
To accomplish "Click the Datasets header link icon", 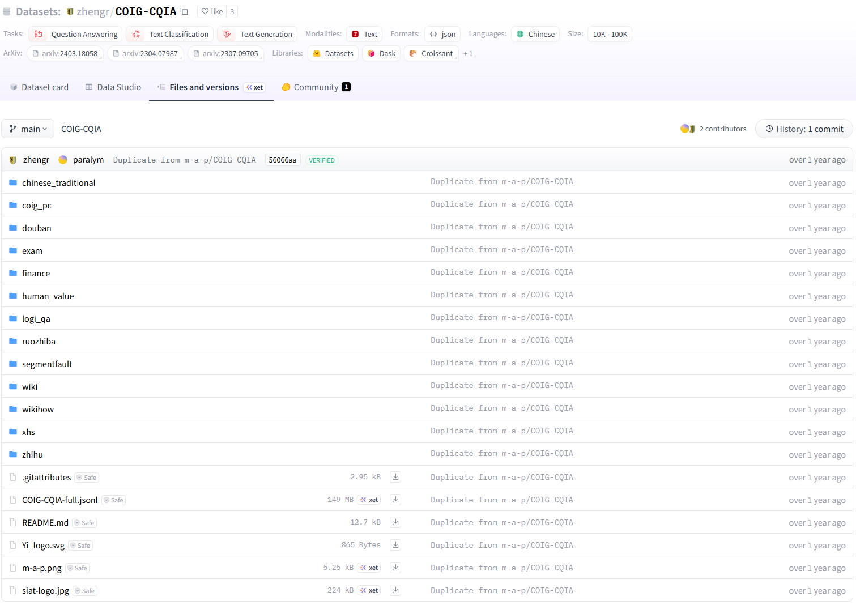I will click(7, 11).
